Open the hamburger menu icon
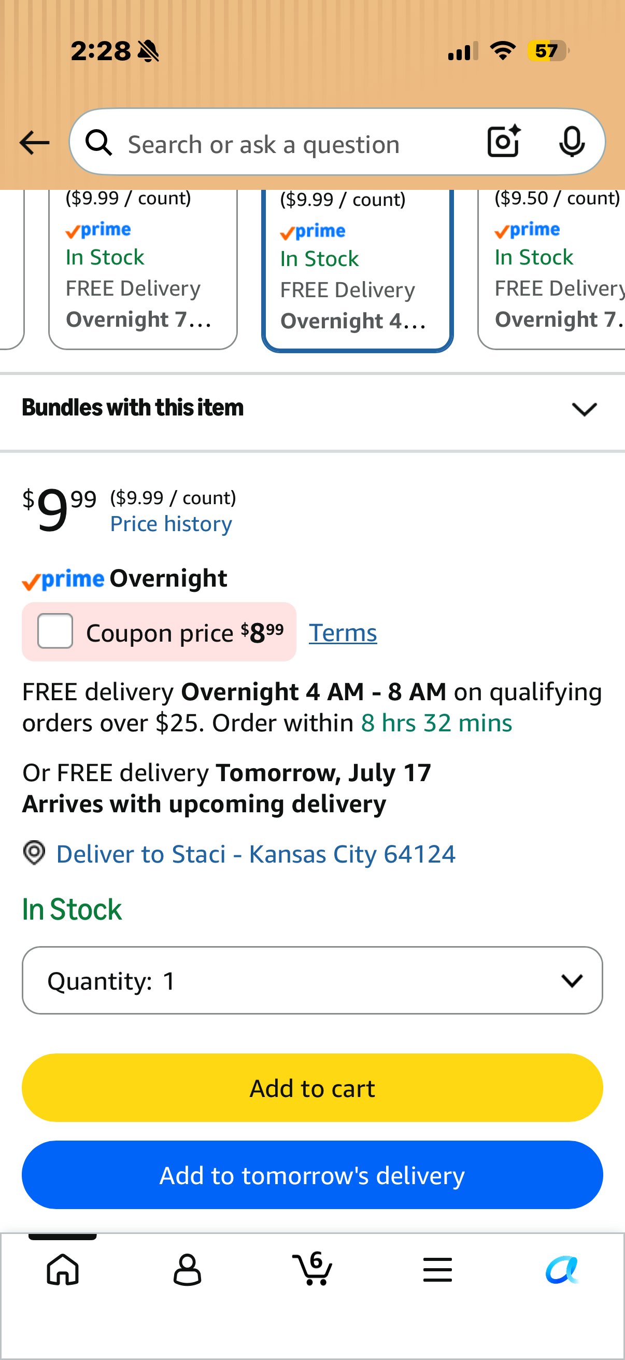625x1360 pixels. click(437, 1269)
